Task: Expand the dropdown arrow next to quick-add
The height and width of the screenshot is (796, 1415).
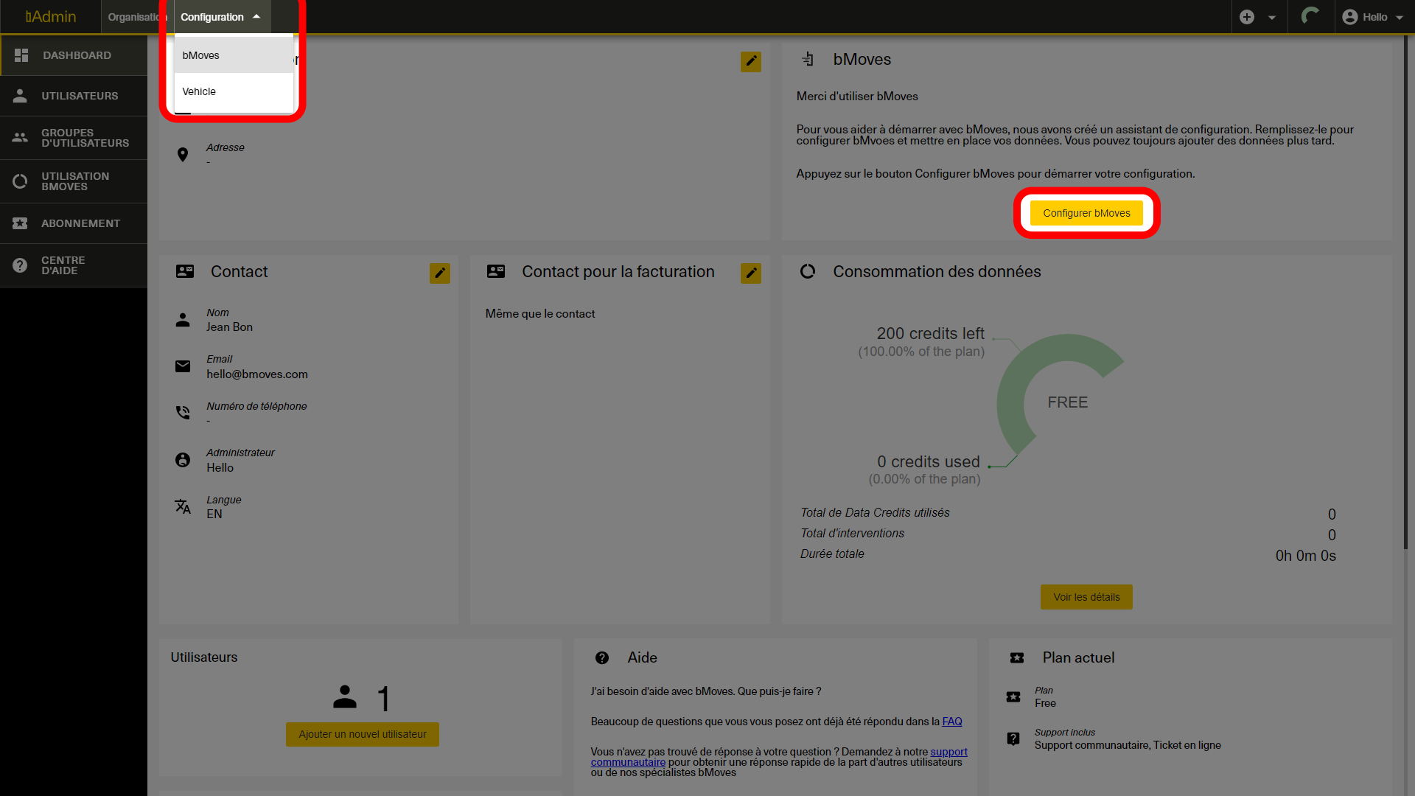Action: (x=1272, y=16)
